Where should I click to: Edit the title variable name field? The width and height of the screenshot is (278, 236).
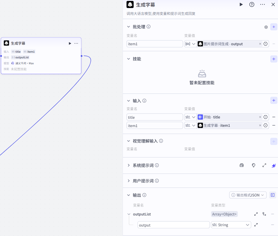(x=154, y=117)
